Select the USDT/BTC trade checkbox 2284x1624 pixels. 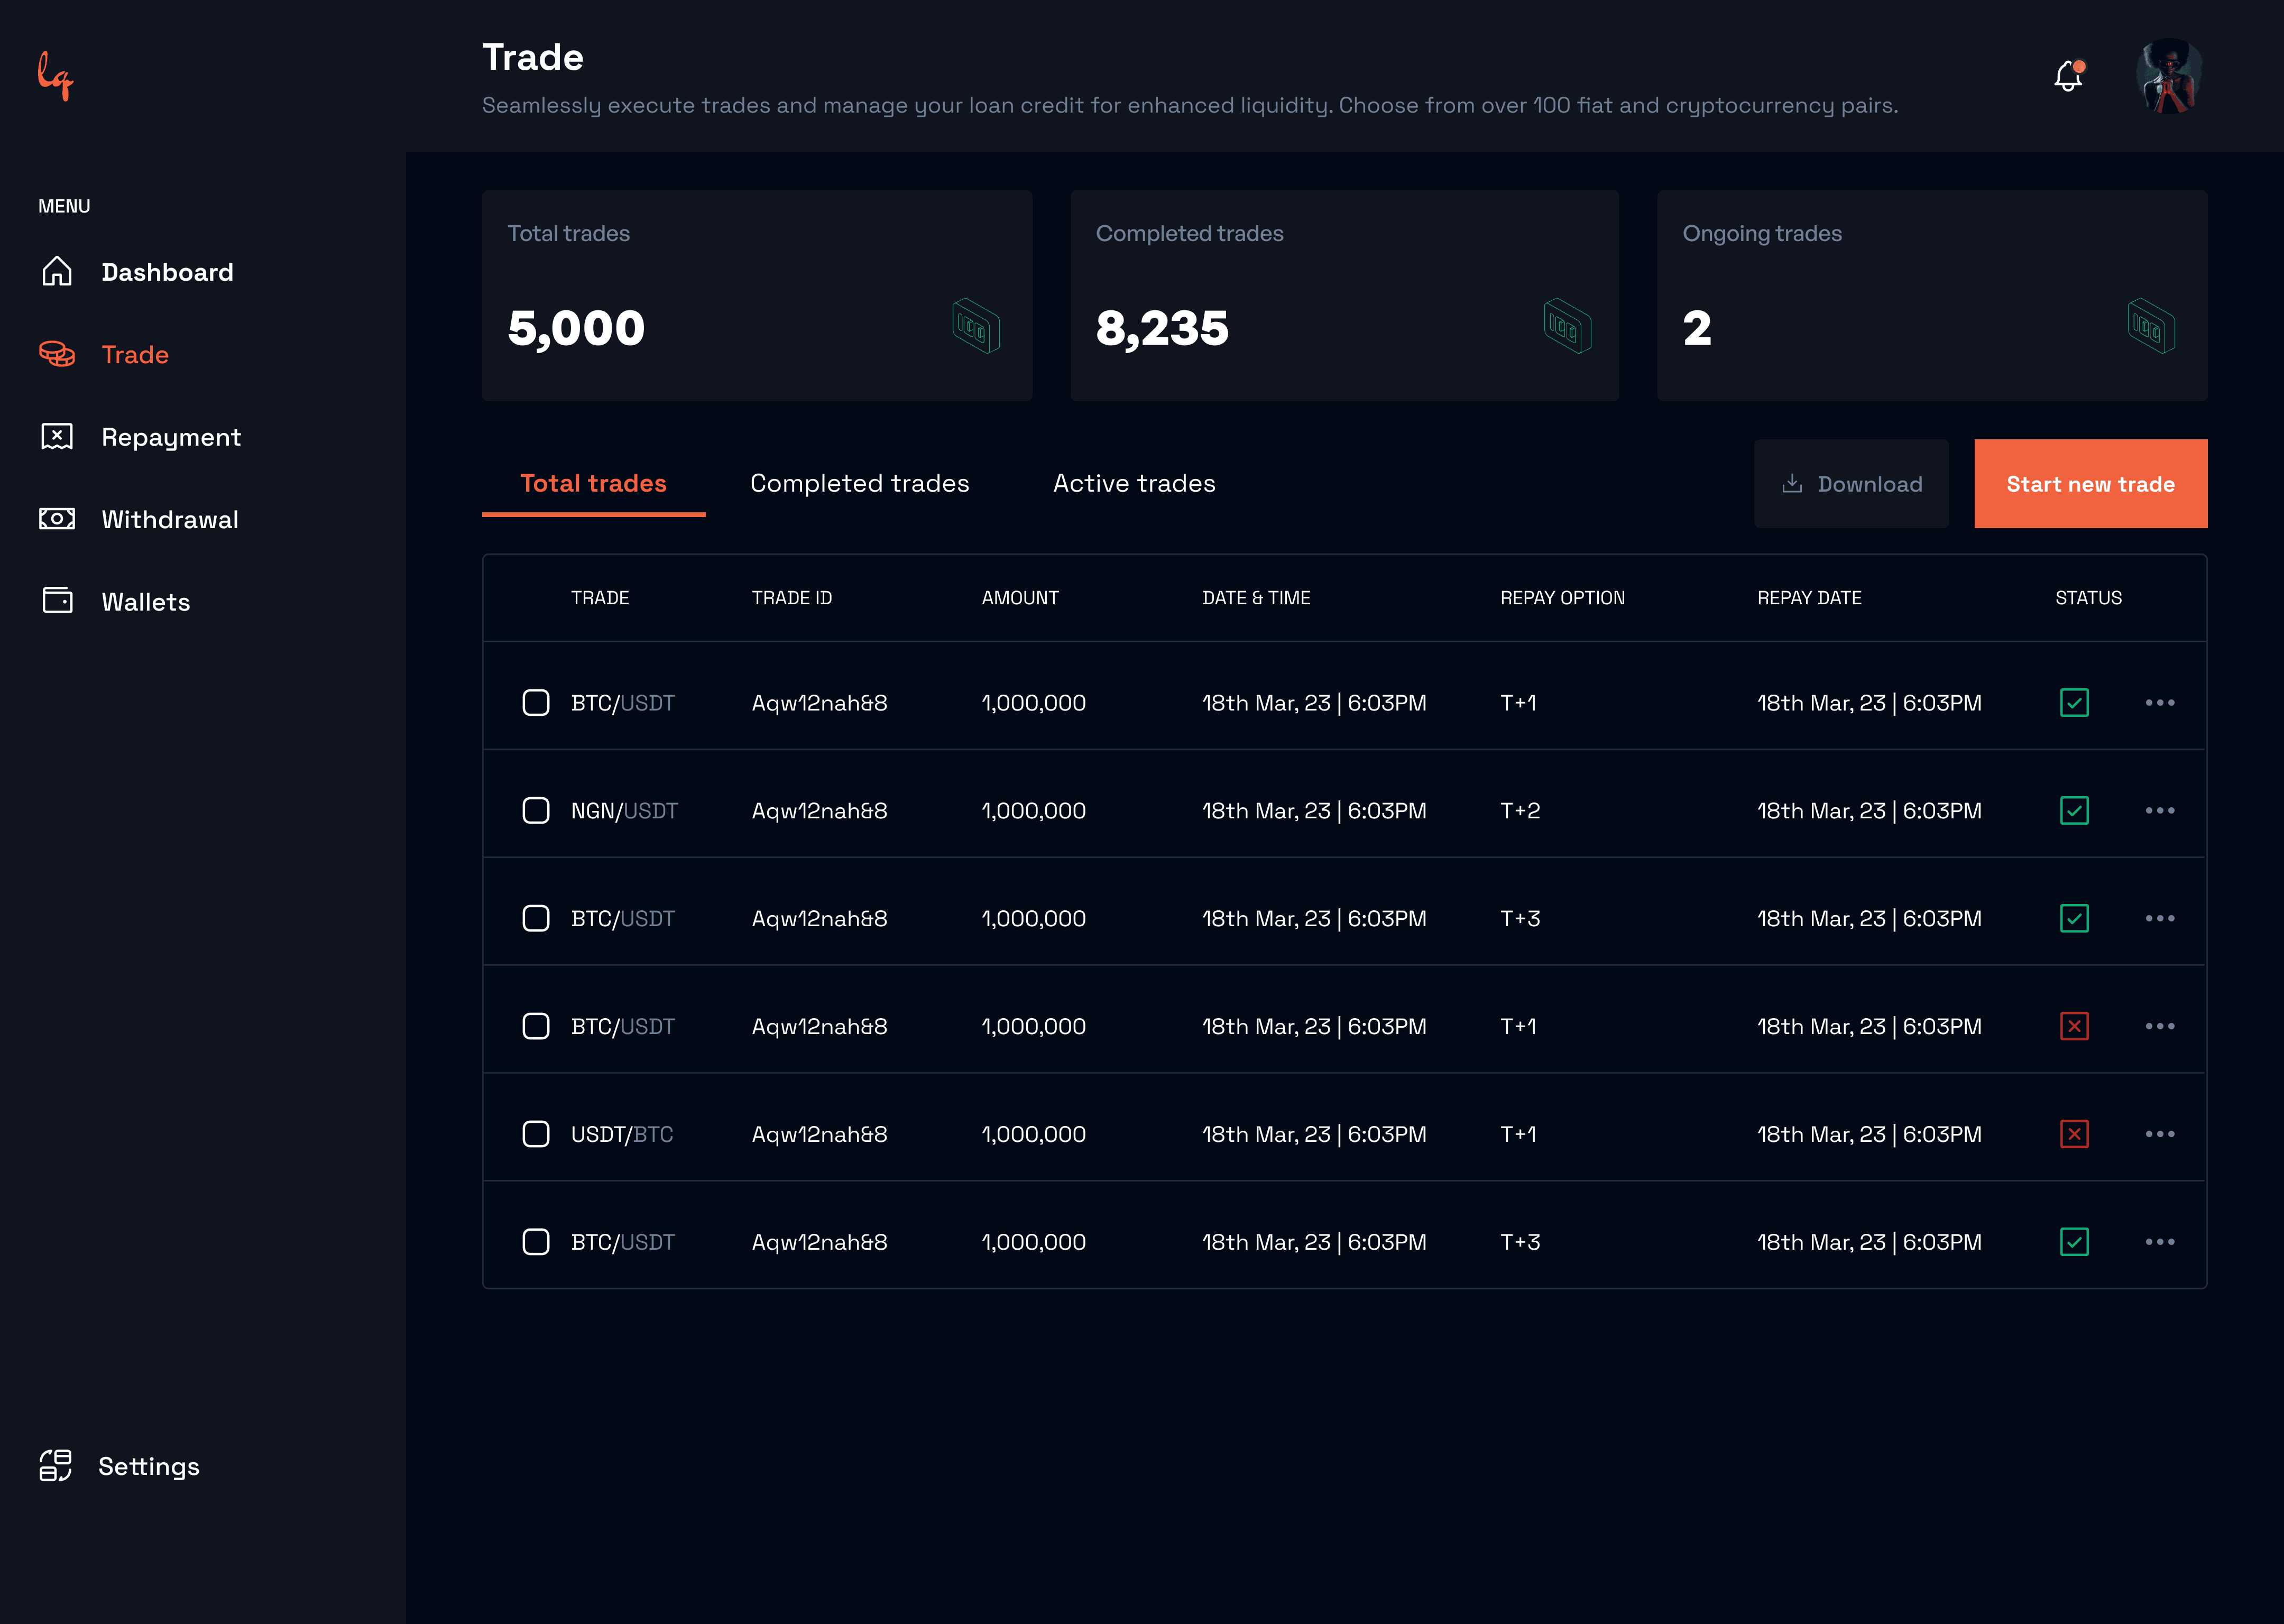pyautogui.click(x=536, y=1134)
